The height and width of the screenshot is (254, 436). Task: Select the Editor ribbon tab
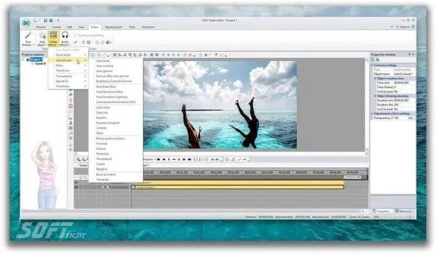tap(95, 27)
